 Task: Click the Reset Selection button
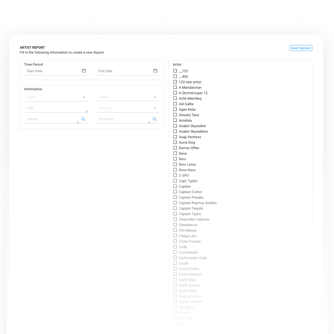coord(301,48)
